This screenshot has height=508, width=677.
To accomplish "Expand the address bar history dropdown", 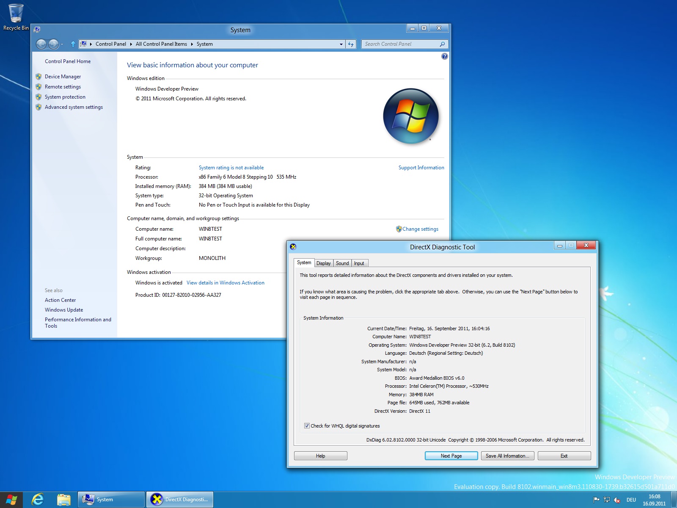I will (341, 44).
